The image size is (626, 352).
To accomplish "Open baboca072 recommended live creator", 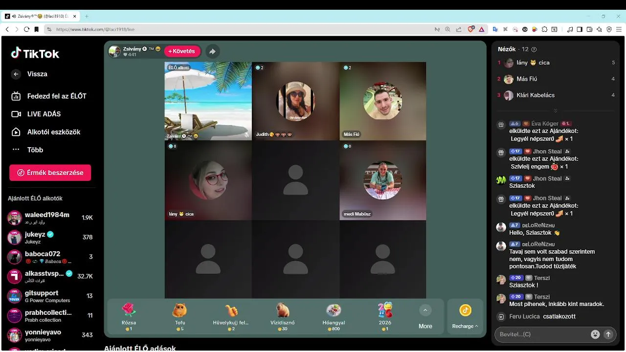I will click(51, 257).
